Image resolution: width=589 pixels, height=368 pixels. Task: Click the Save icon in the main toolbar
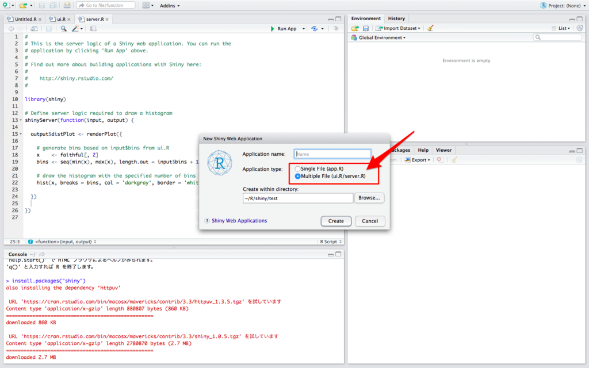(x=41, y=5)
